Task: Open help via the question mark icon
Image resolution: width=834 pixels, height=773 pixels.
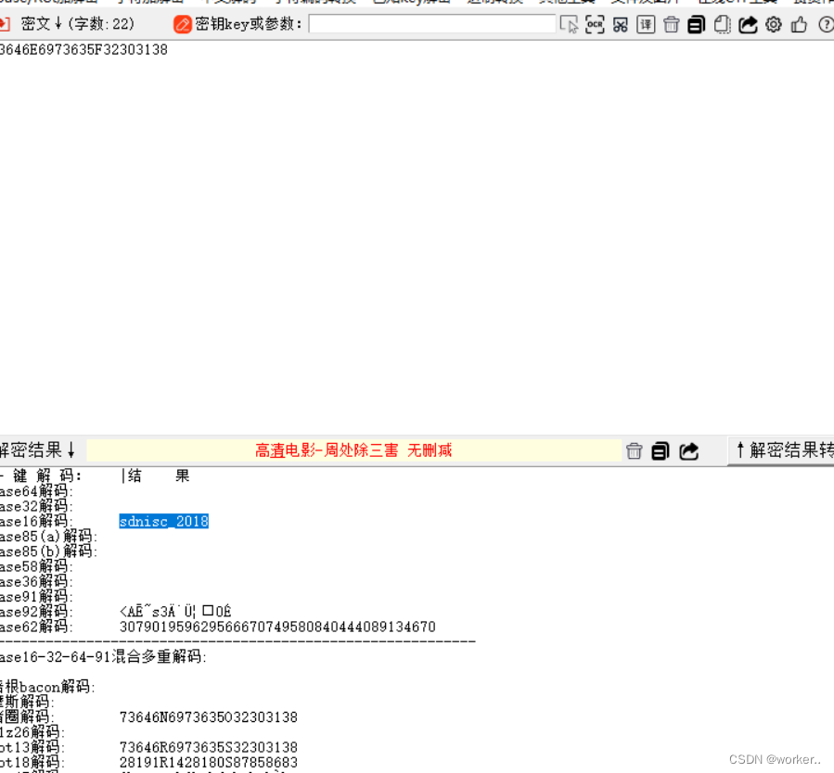Action: [825, 25]
